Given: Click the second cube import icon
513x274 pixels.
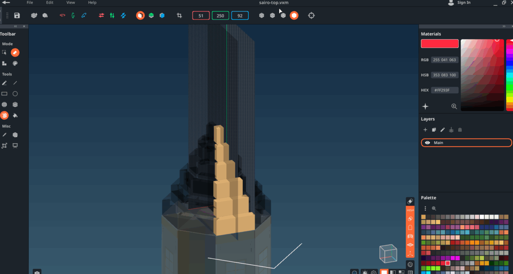Looking at the screenshot, I should 45,16.
